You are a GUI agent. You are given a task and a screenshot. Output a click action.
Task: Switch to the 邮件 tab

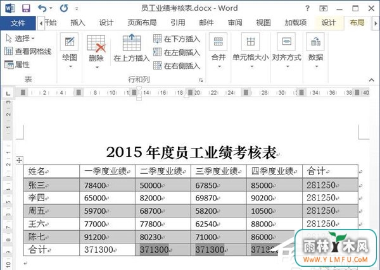coord(206,23)
